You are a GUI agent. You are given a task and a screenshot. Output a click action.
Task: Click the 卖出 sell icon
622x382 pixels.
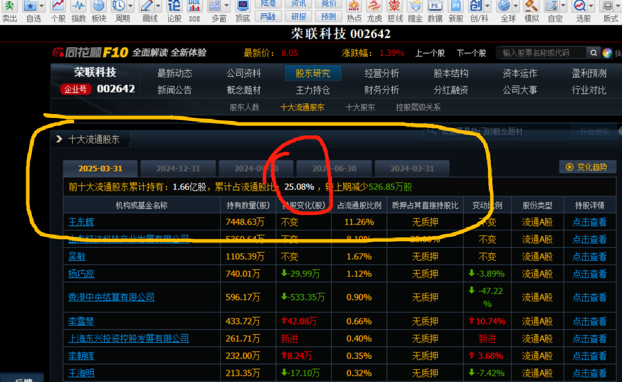pos(9,6)
